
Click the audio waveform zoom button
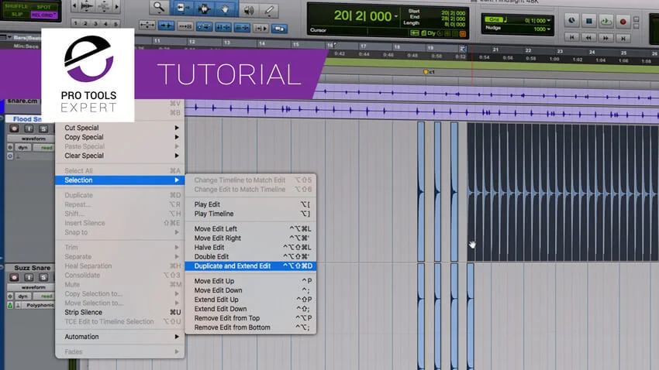(87, 6)
